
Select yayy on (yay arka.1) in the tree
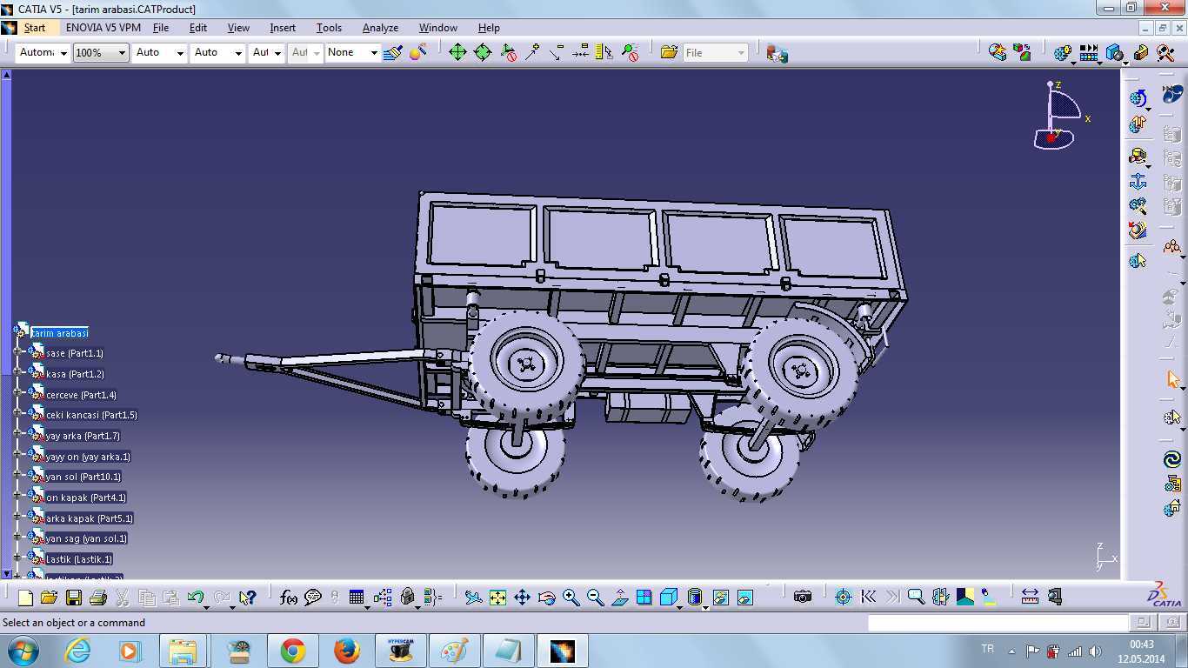click(x=88, y=457)
